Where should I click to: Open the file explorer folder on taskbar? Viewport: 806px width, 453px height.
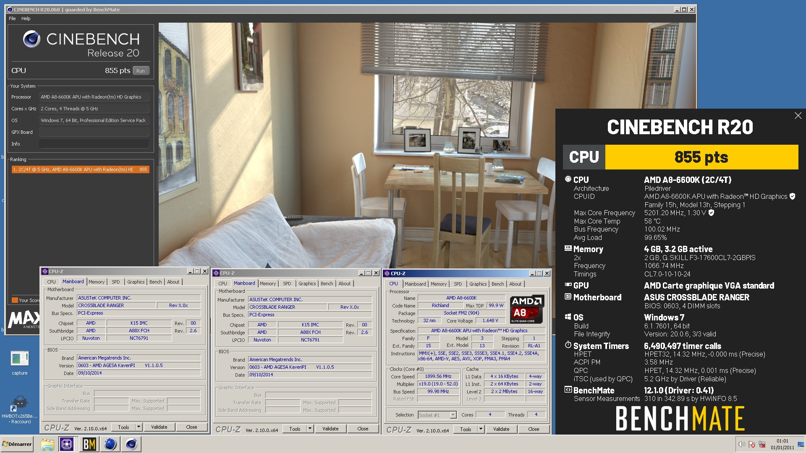tap(47, 444)
